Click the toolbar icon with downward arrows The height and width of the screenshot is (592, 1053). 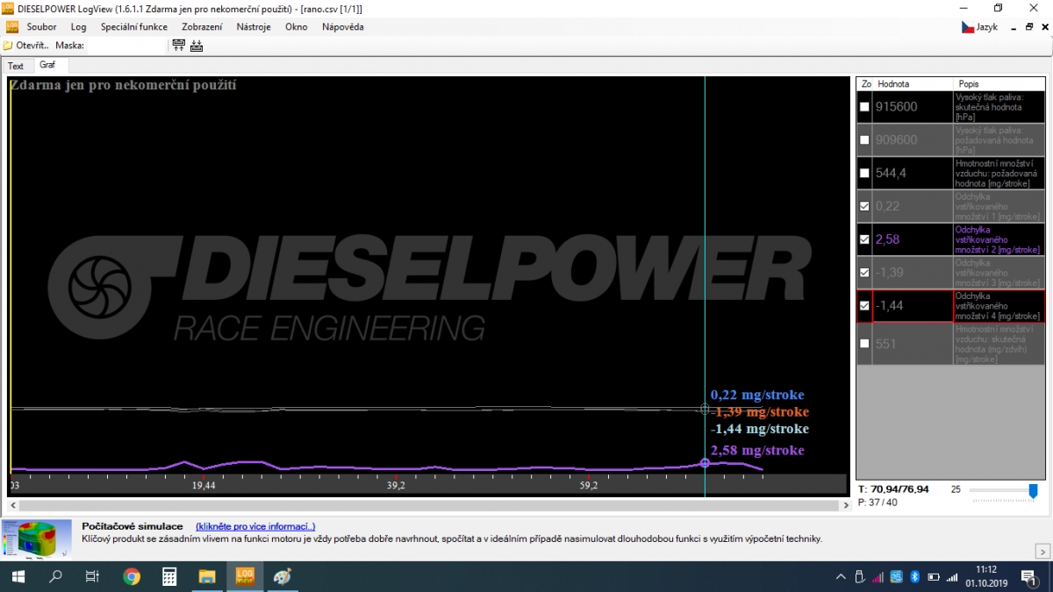click(197, 46)
